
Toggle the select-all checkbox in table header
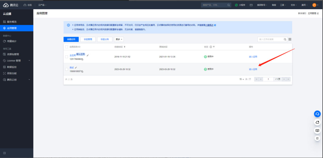pyautogui.click(x=67, y=47)
